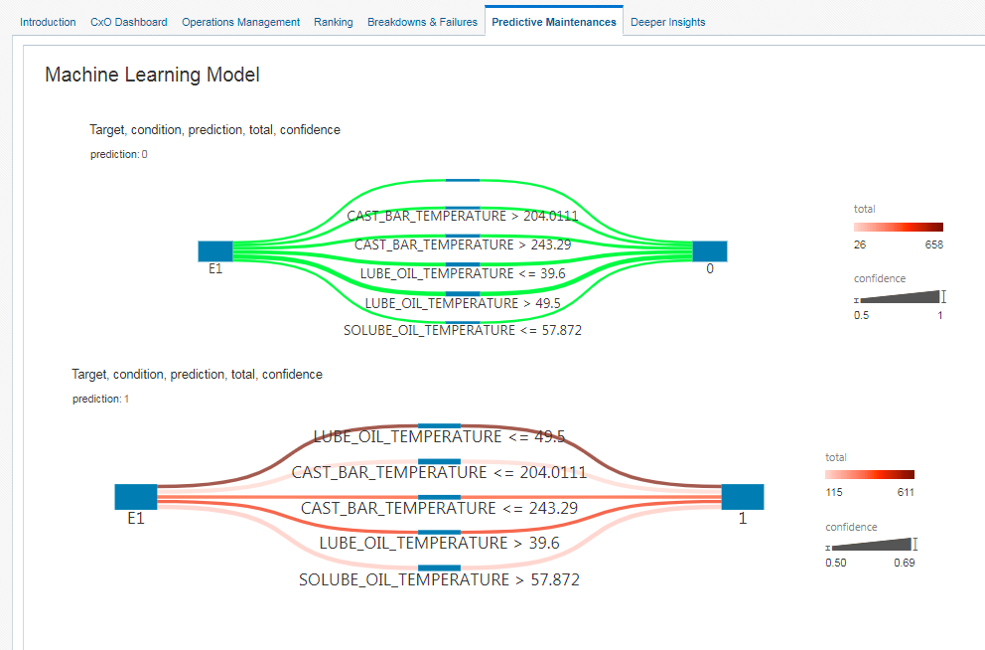
Task: View the Breakdowns & Failures tab
Action: click(421, 21)
